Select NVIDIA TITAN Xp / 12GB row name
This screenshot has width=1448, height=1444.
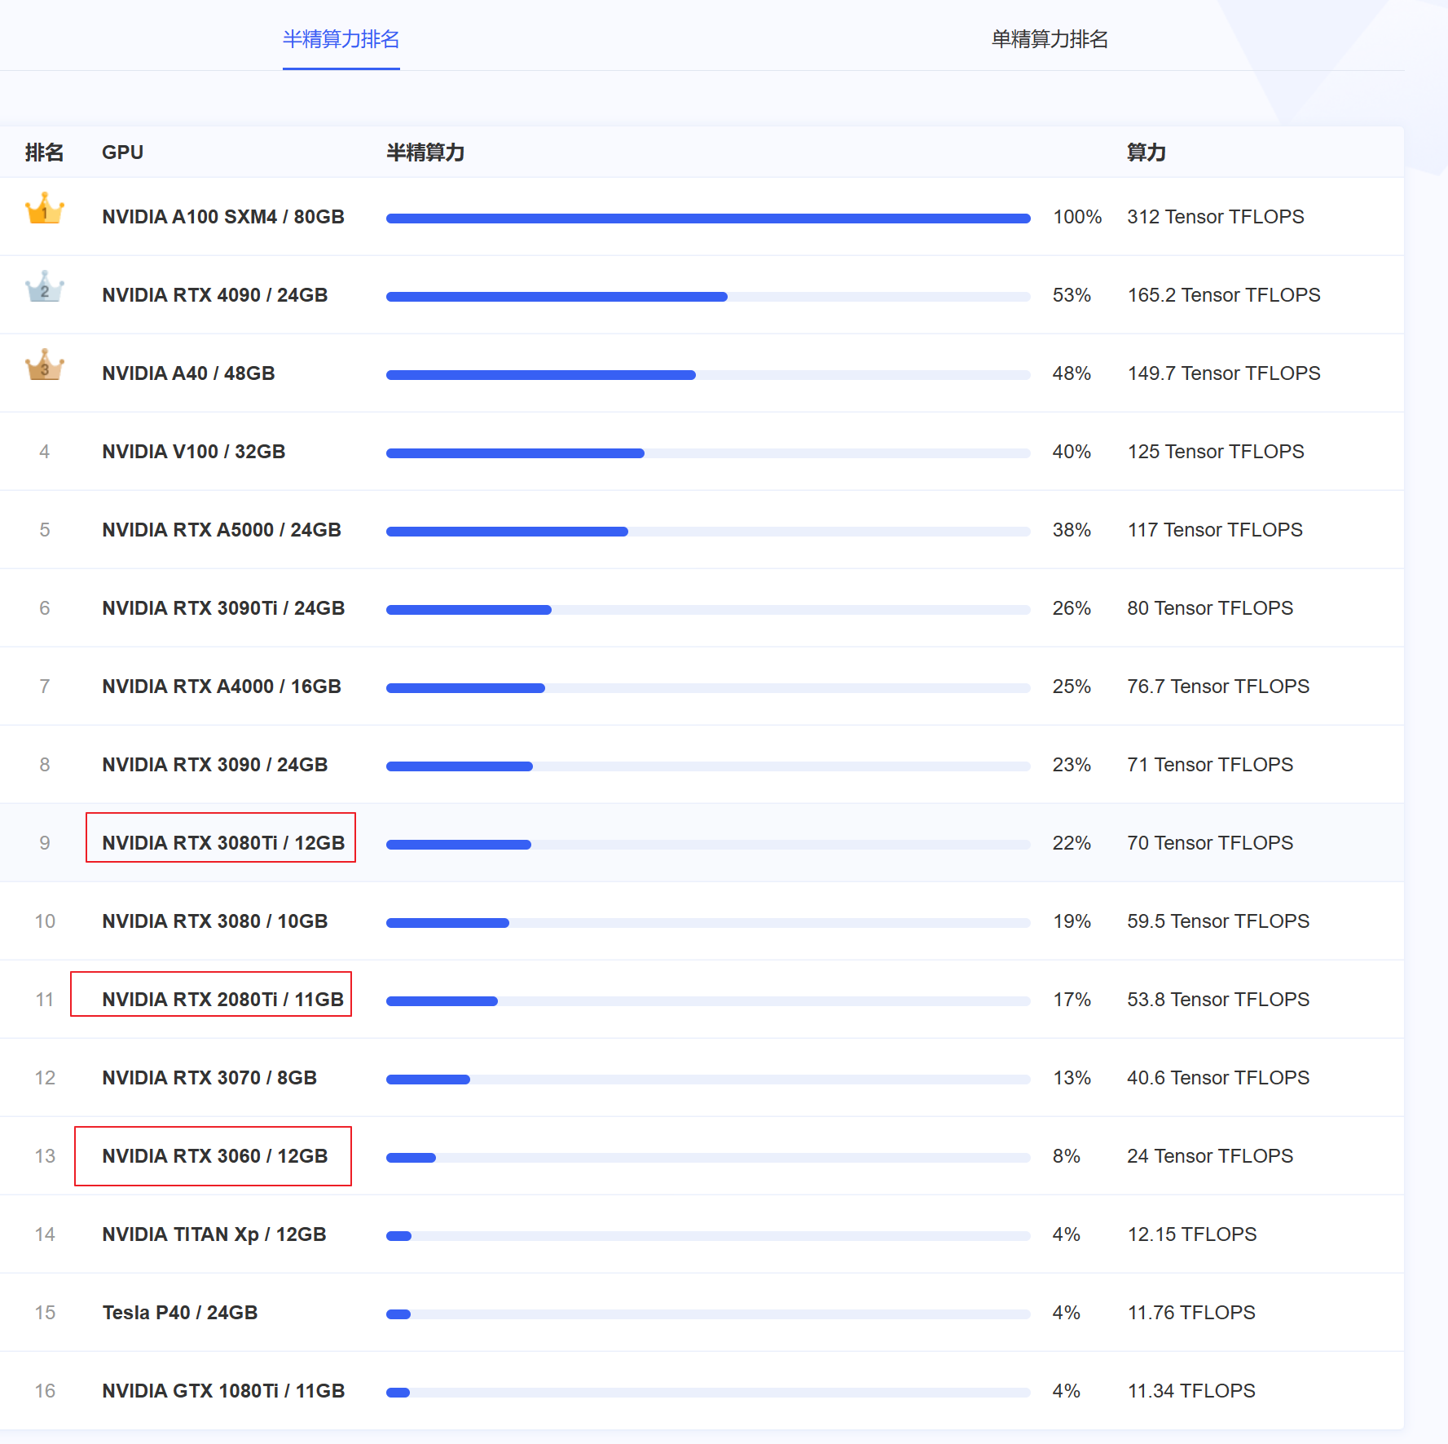[214, 1234]
